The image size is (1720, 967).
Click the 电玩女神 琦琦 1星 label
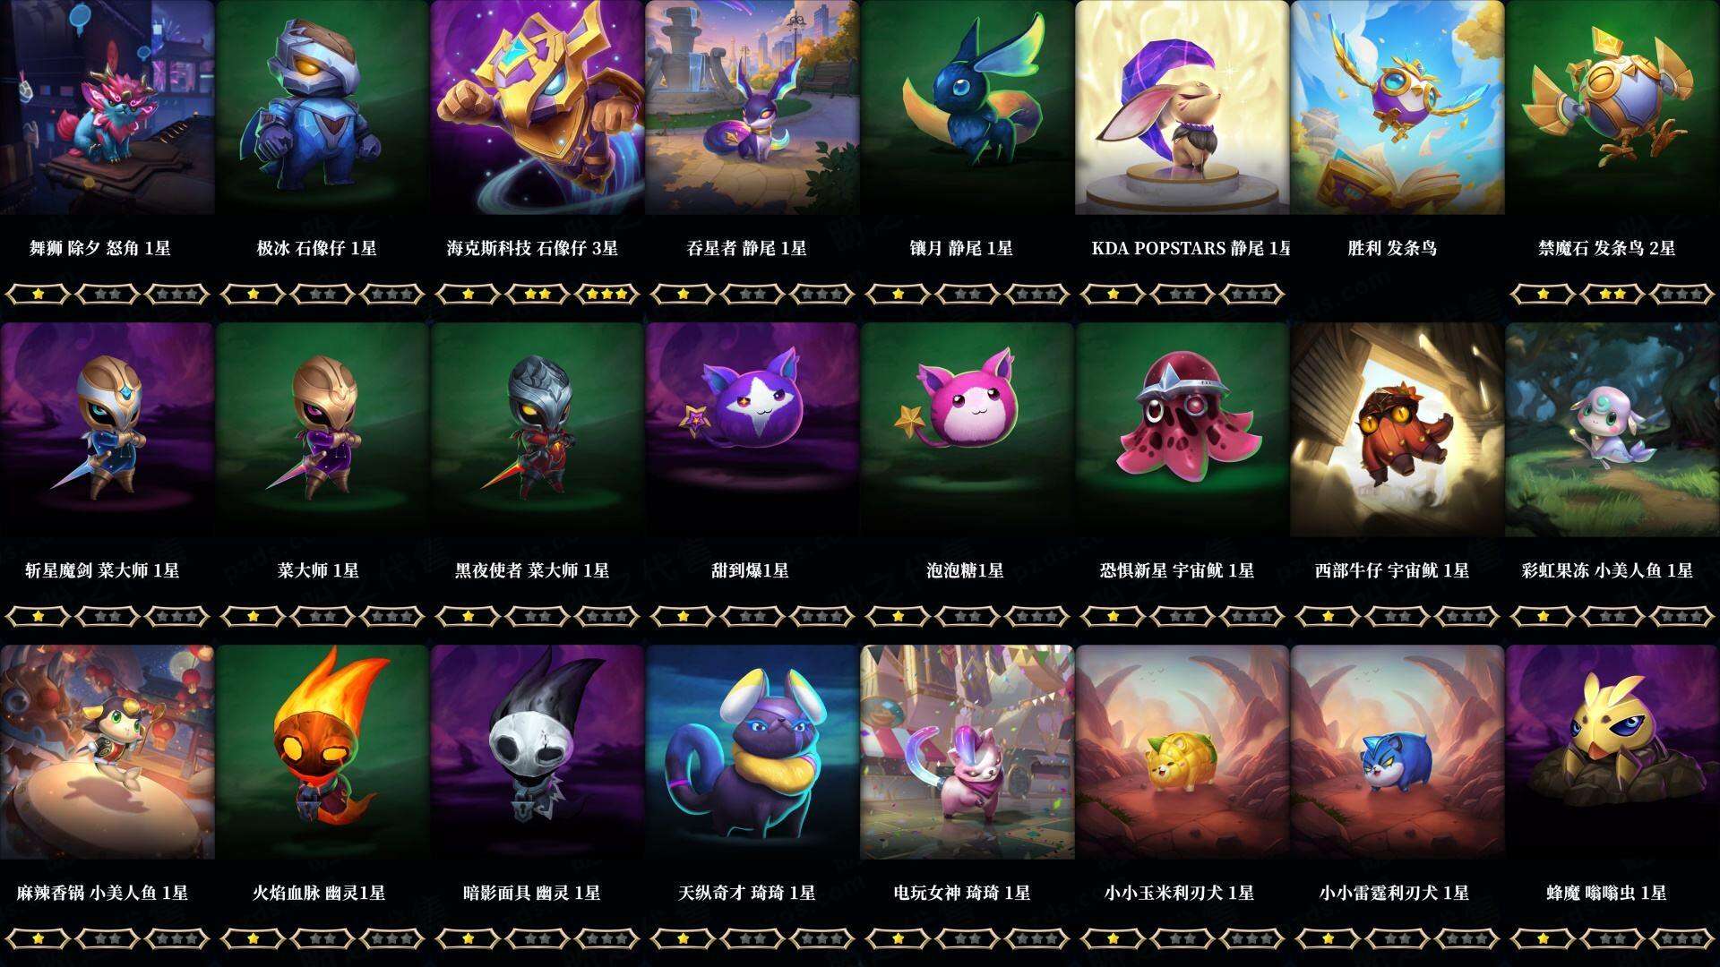pos(962,893)
